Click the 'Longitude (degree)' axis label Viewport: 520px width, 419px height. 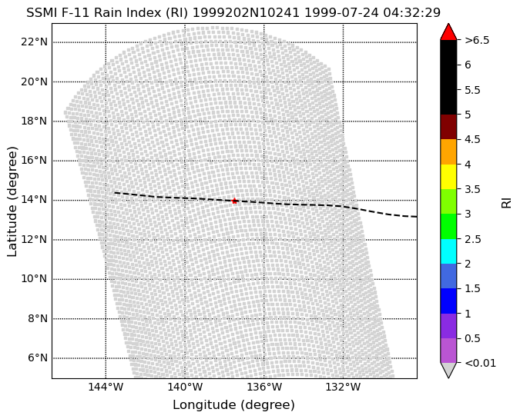tap(233, 404)
